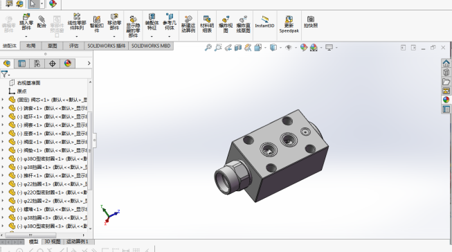
Task: Switch to the 3D 视图 bottom tab
Action: point(53,242)
